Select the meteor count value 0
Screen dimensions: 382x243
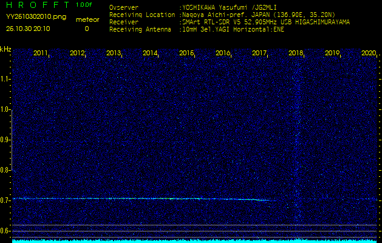(86, 29)
